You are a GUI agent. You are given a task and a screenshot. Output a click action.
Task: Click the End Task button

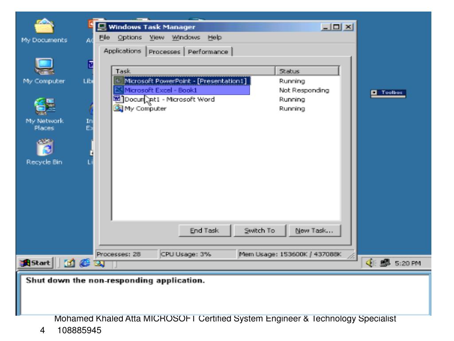tap(204, 231)
